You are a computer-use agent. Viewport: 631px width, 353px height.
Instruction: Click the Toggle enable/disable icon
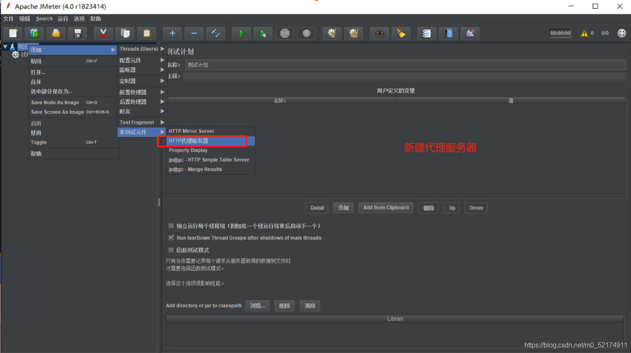click(215, 33)
